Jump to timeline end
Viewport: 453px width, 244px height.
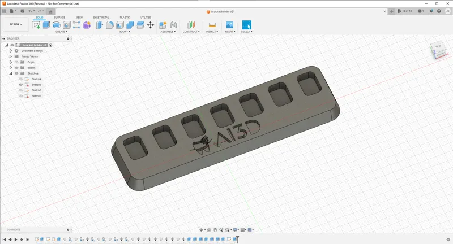pyautogui.click(x=28, y=239)
